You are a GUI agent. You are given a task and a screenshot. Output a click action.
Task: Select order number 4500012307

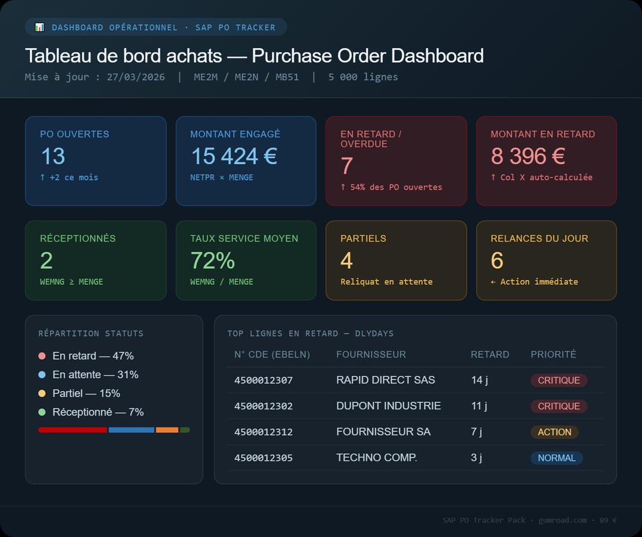[x=263, y=381]
